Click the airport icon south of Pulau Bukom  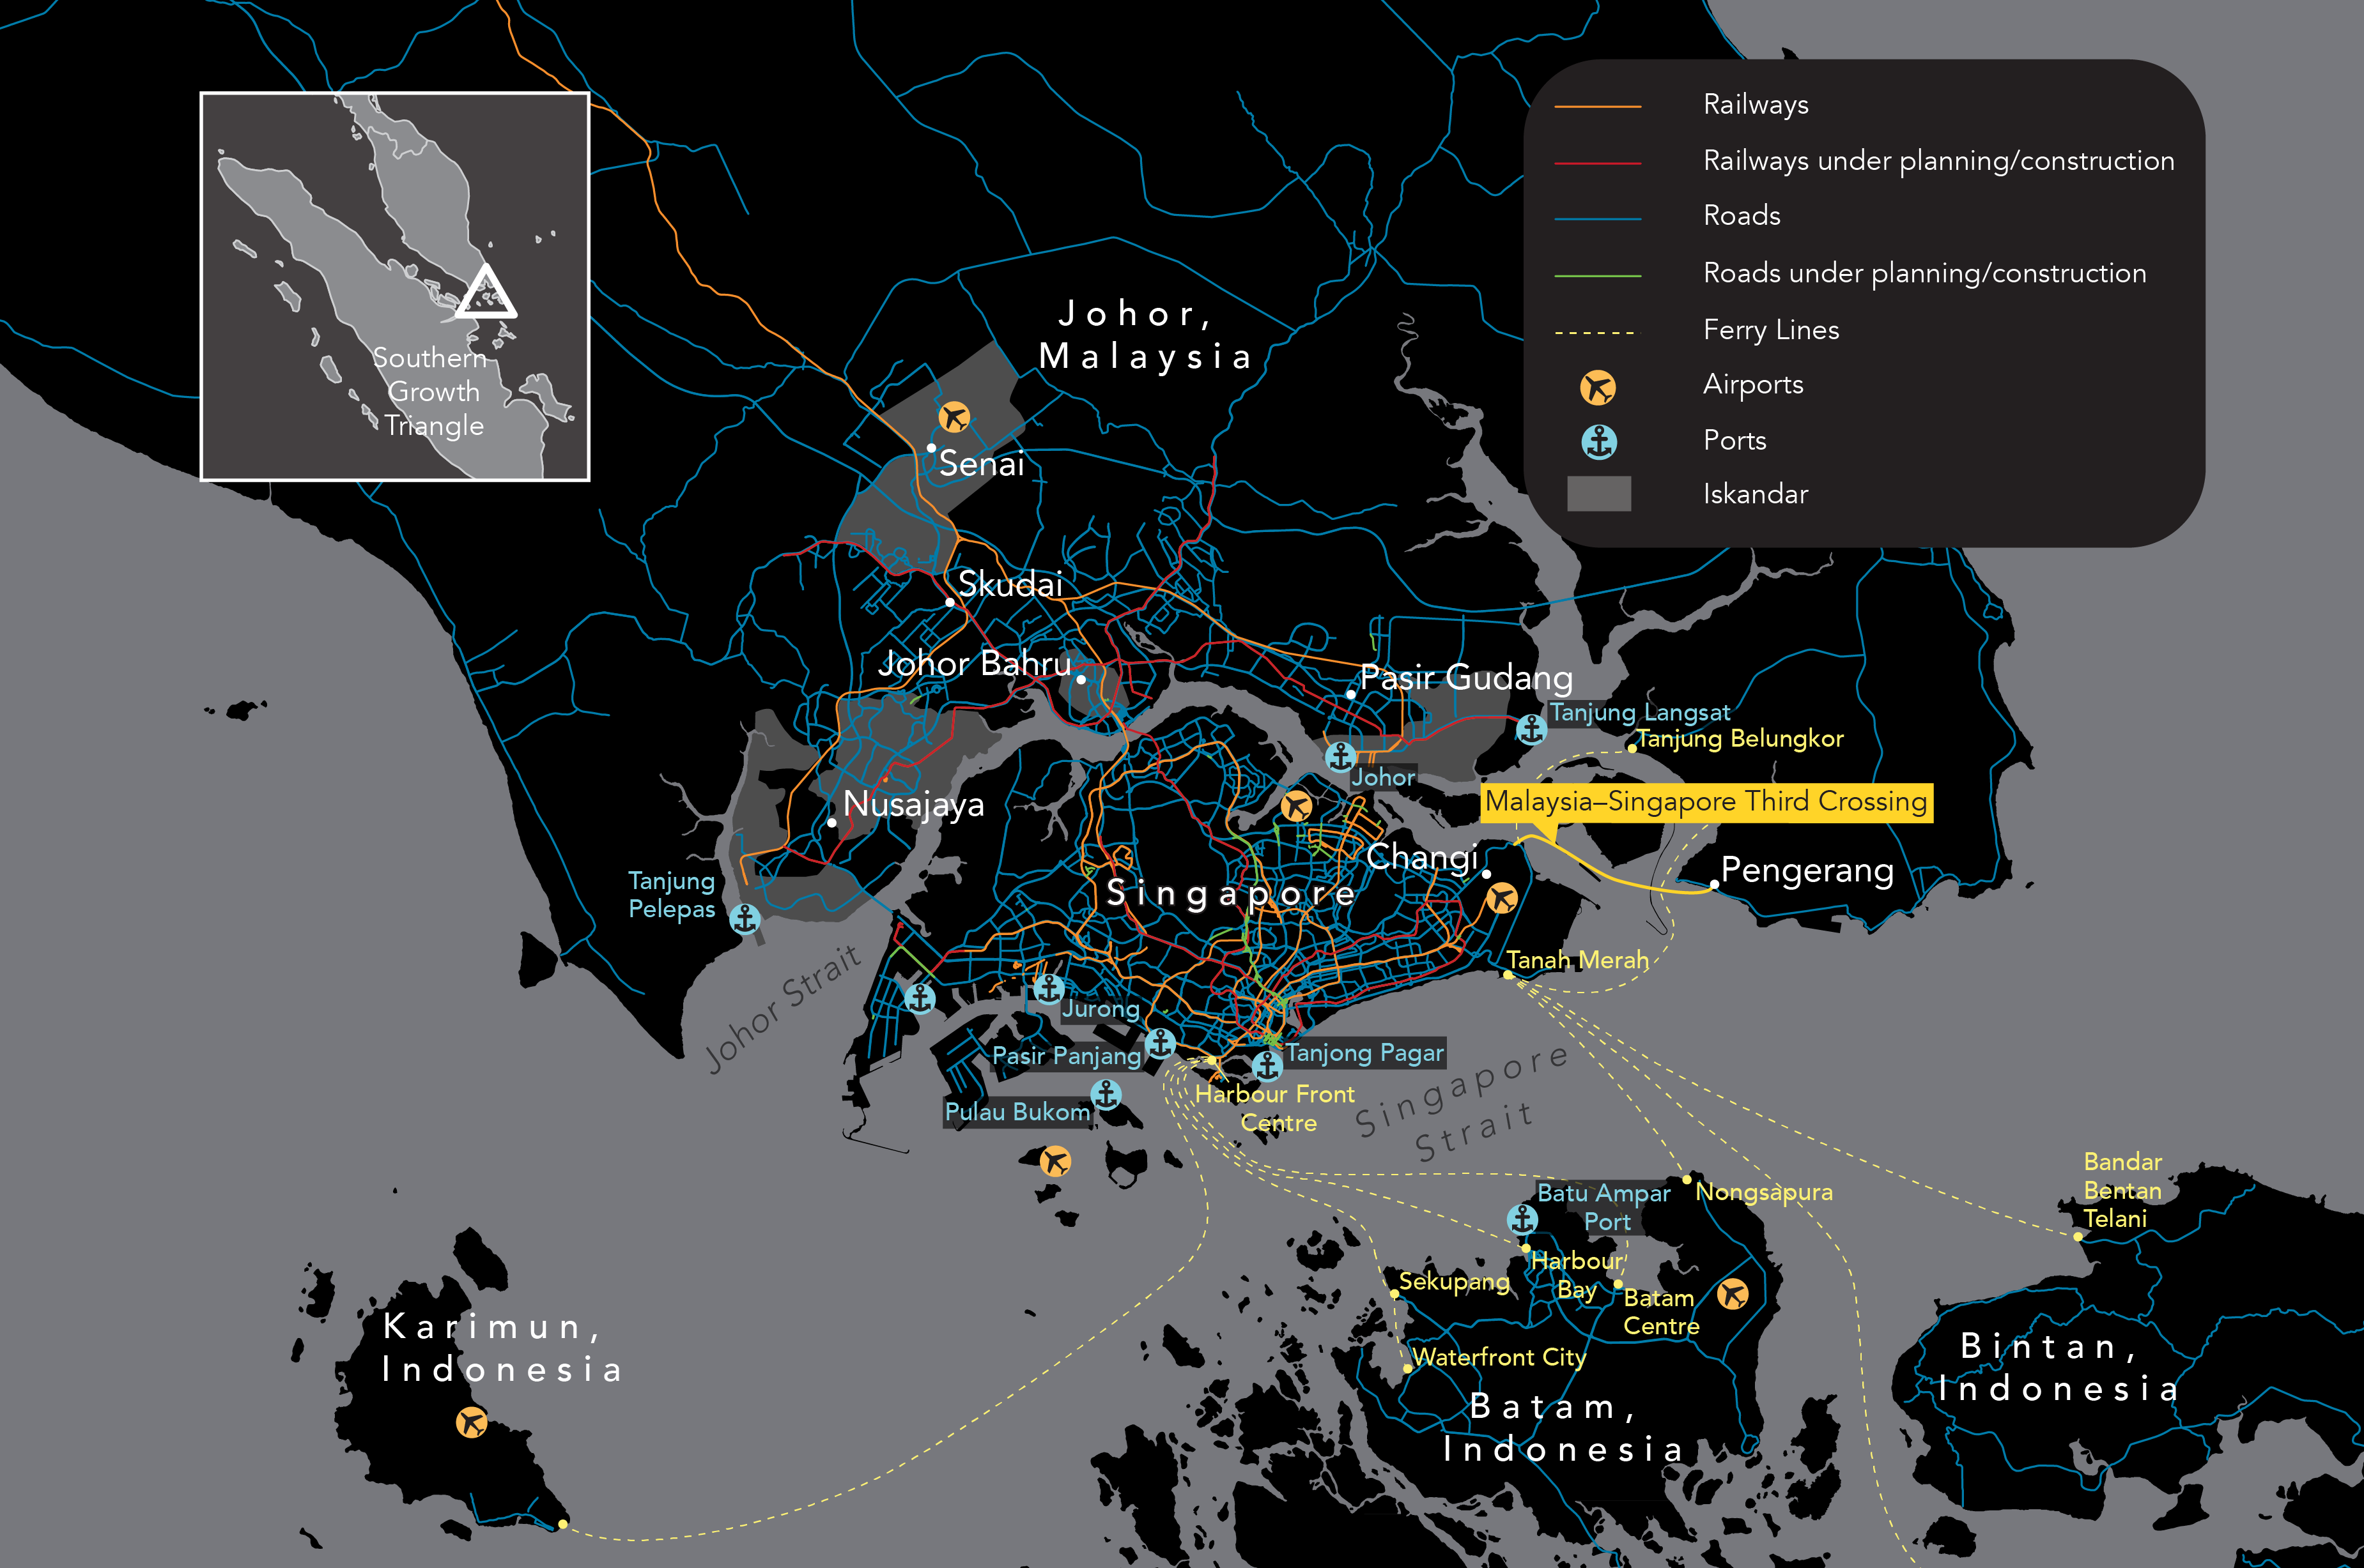tap(1055, 1161)
